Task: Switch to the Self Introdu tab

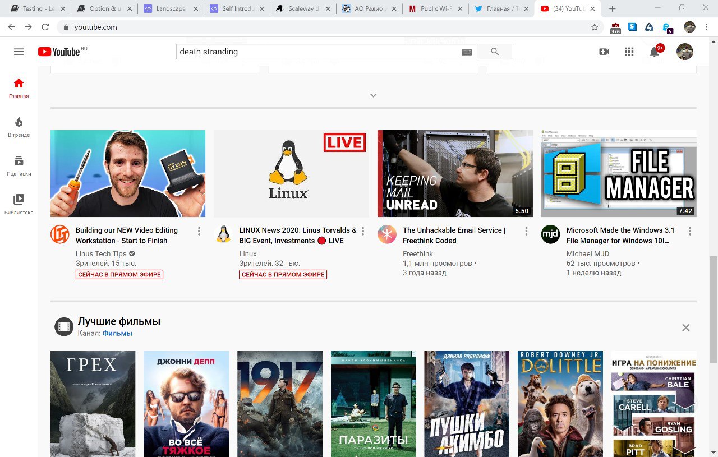Action: 236,8
